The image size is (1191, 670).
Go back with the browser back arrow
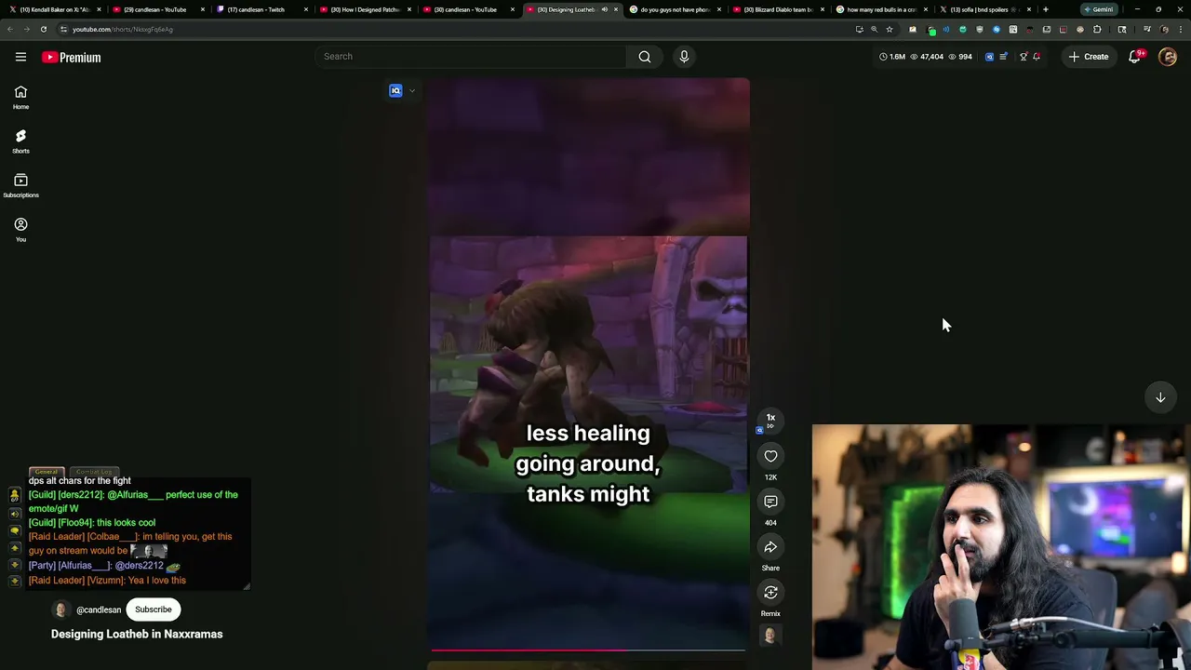click(x=9, y=29)
